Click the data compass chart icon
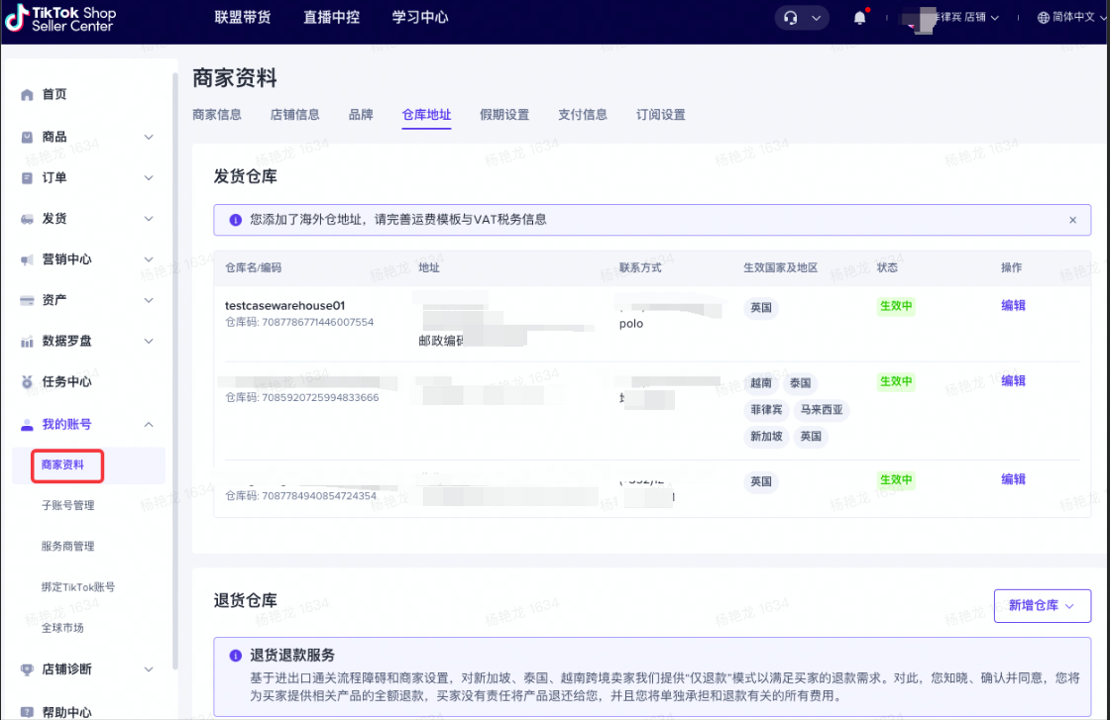Viewport: 1110px width, 720px height. pyautogui.click(x=28, y=342)
